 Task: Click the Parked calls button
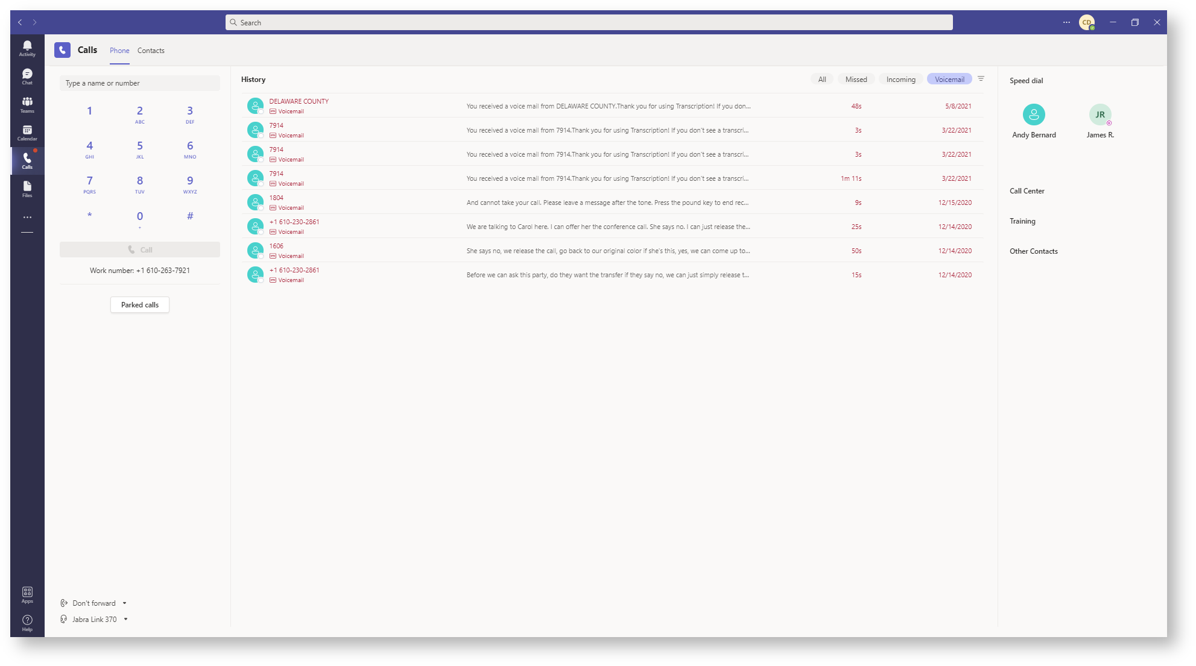140,305
